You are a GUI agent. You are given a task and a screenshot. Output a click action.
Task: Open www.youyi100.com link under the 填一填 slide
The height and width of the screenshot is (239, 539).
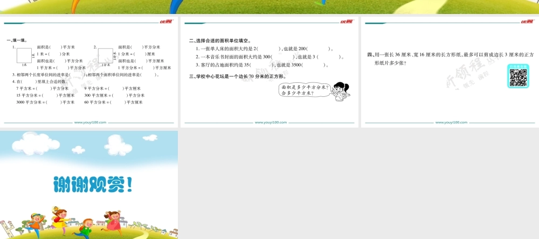tap(90, 123)
